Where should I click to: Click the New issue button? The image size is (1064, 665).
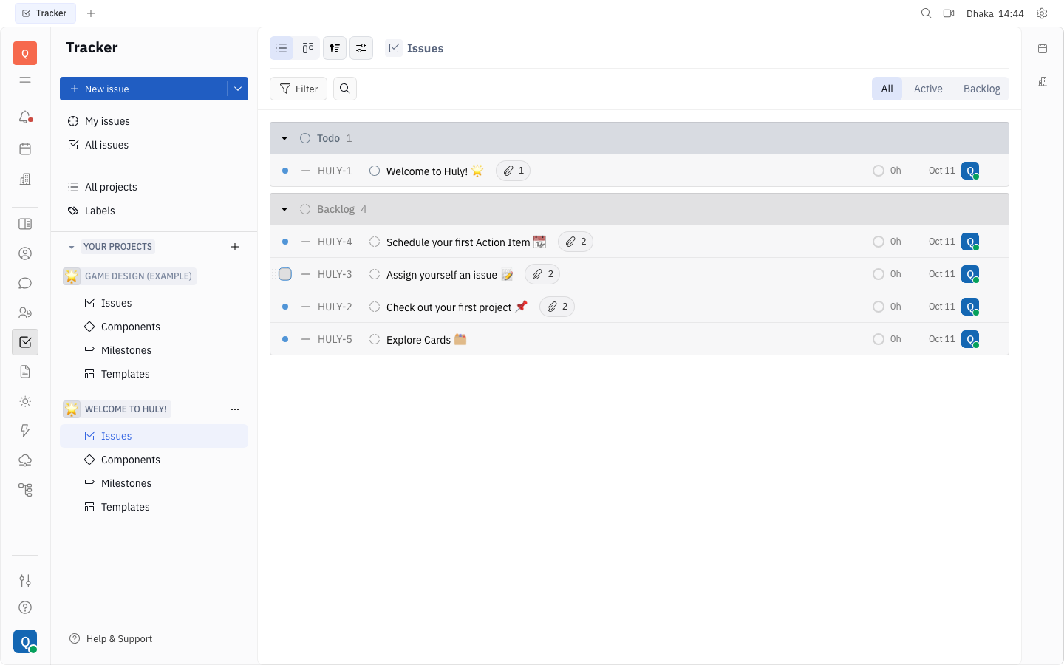point(143,89)
